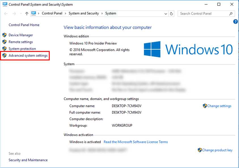Select Control Panel breadcrumb
This screenshot has width=239, height=168.
tap(52, 13)
